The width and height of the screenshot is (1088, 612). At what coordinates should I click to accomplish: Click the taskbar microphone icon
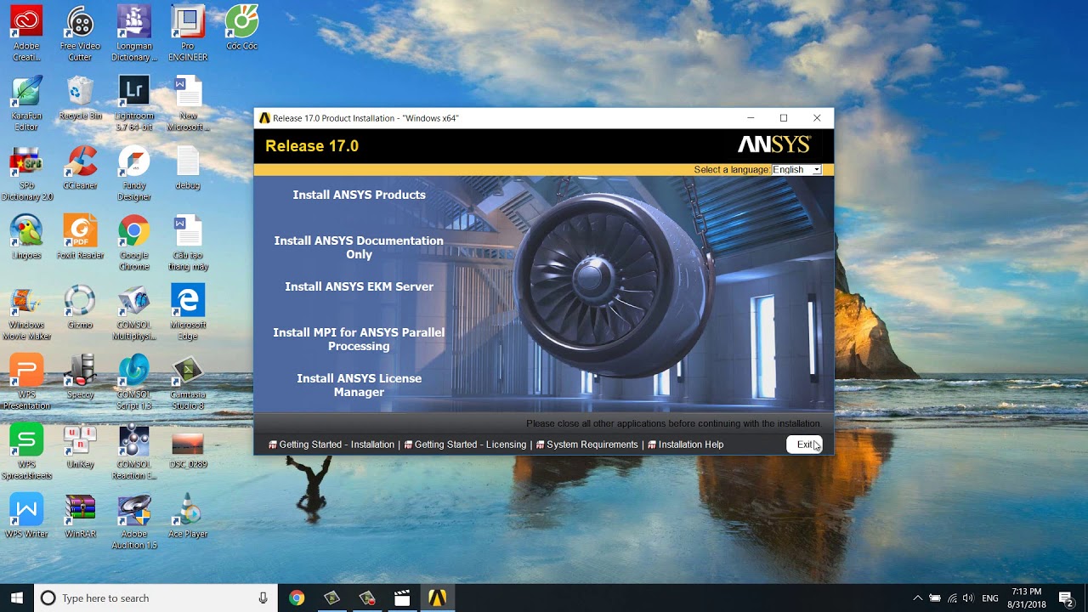pyautogui.click(x=263, y=598)
